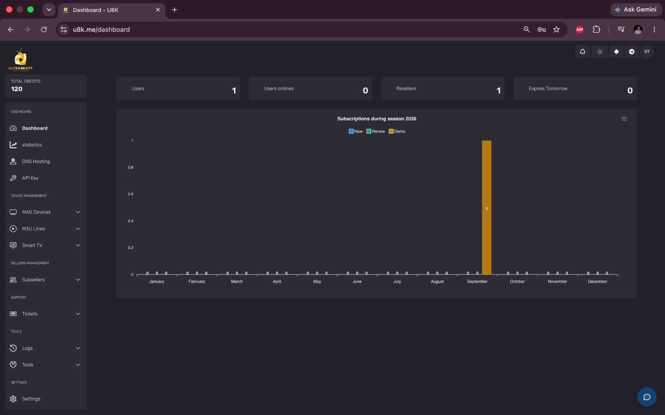Click the MAG Devices monitor icon
665x415 pixels.
coord(13,212)
